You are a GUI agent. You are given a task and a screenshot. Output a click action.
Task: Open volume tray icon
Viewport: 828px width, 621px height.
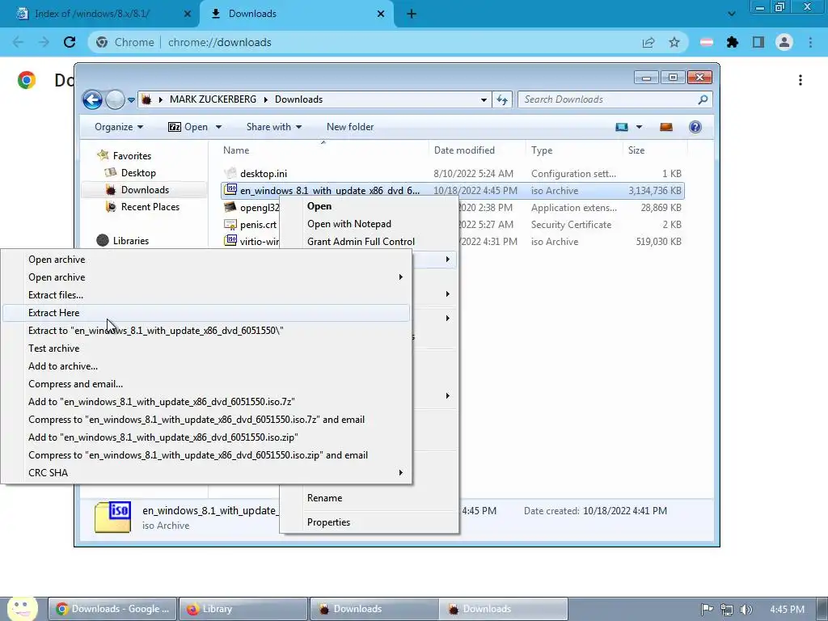click(746, 610)
